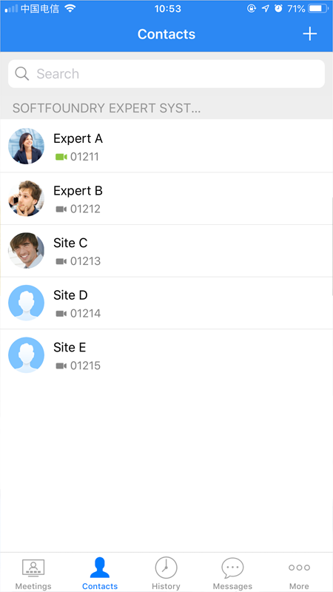This screenshot has width=333, height=592.
Task: Tap Expert B's avatar picture
Action: pos(26,198)
